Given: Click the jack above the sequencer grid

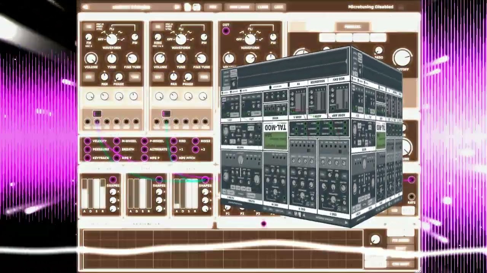Looking at the screenshot, I should point(264,224).
